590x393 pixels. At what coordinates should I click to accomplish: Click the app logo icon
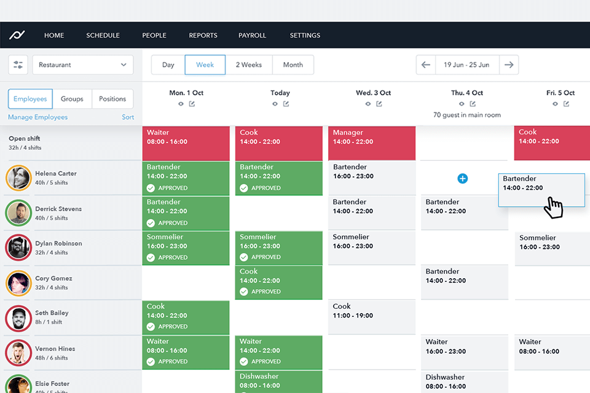pos(17,35)
